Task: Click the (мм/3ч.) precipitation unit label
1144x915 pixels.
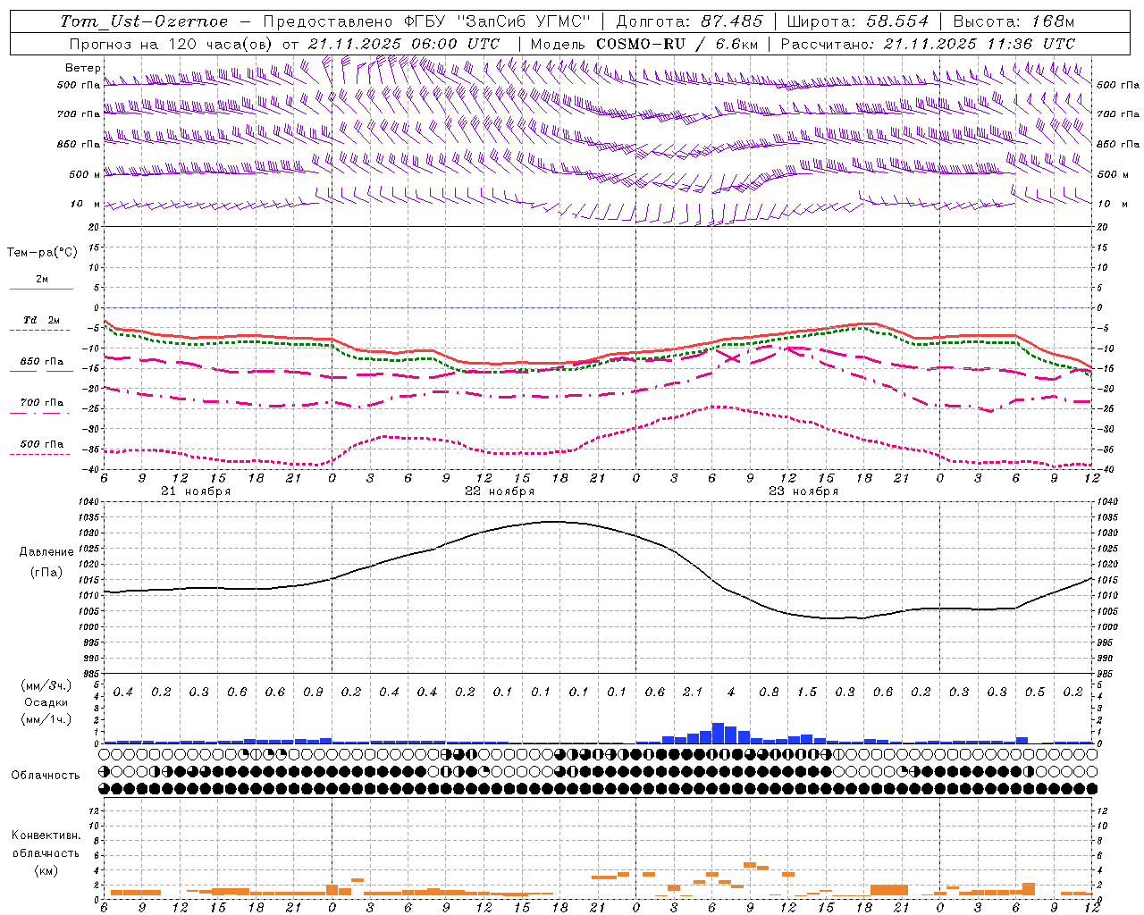Action: pos(46,685)
